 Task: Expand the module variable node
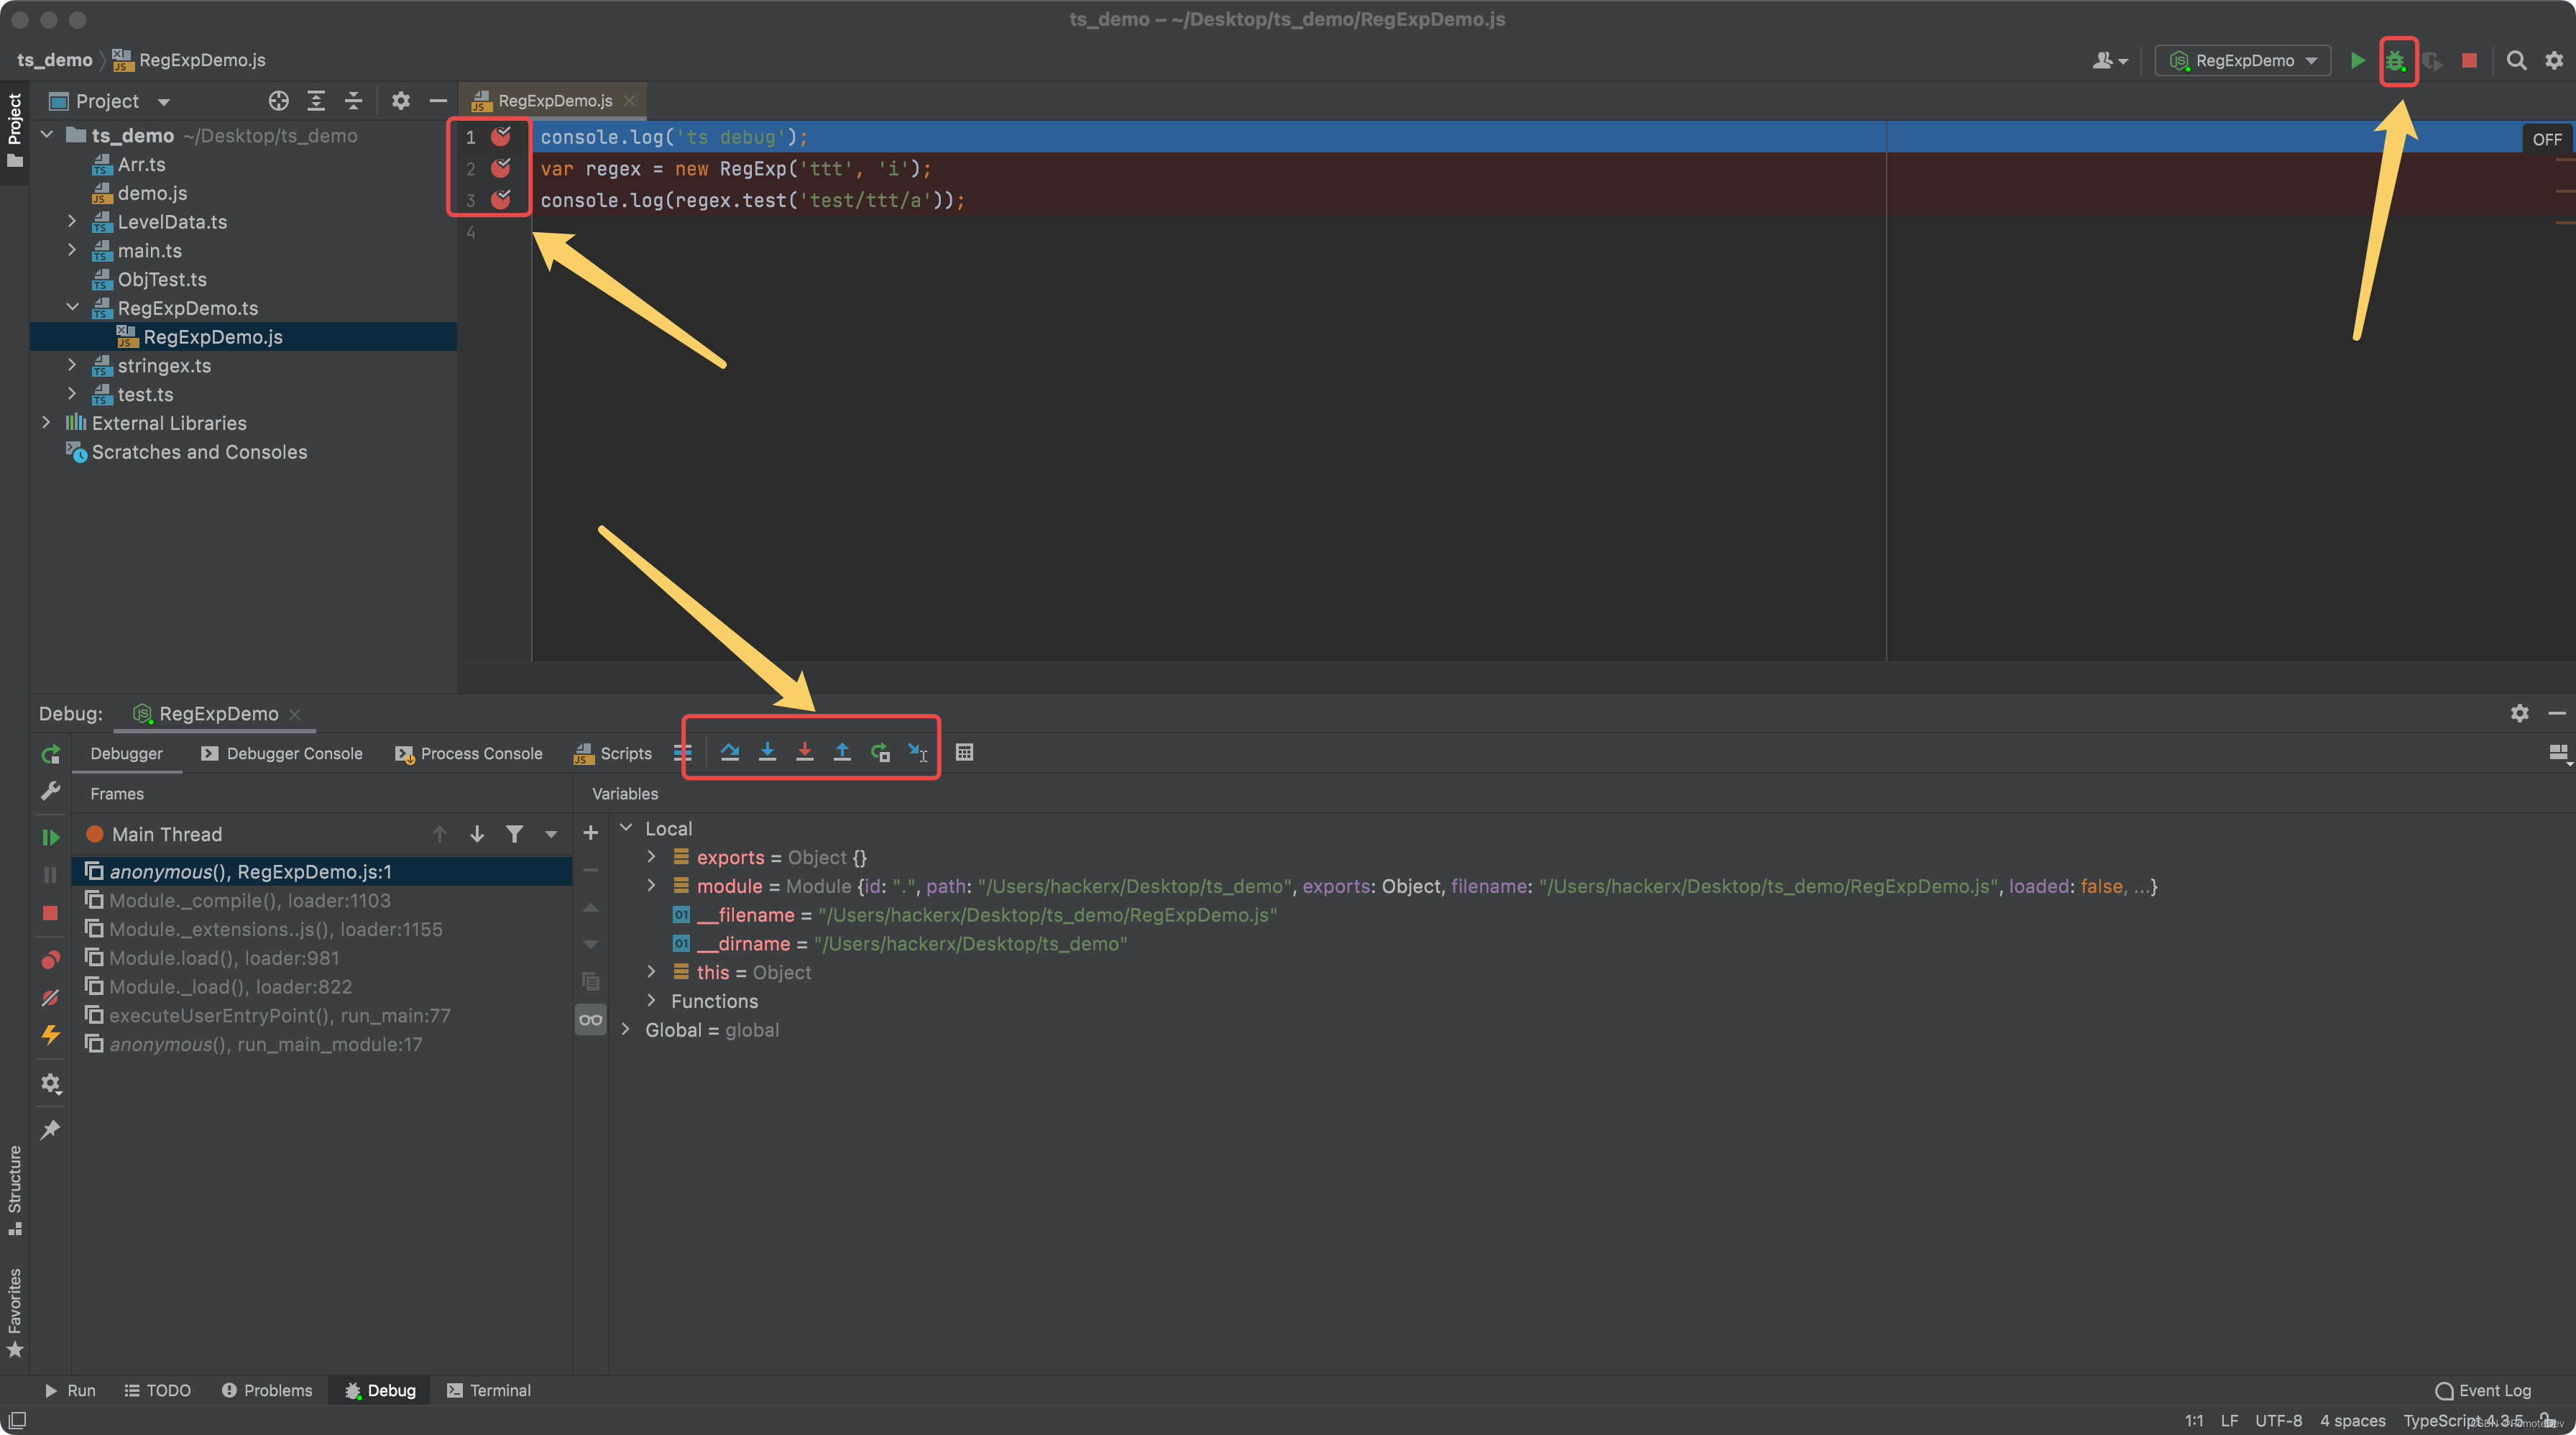pos(651,885)
